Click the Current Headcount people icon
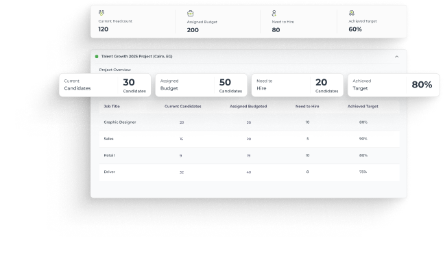445x253 pixels. pyautogui.click(x=101, y=13)
